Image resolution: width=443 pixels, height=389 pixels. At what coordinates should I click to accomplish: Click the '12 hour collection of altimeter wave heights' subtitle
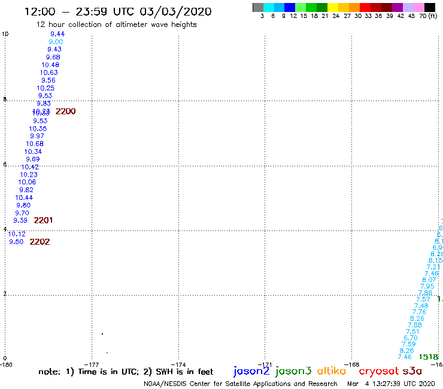click(x=116, y=25)
